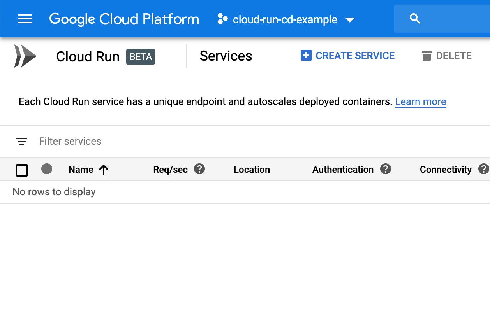This screenshot has width=490, height=336.
Task: Click the DELETE button
Action: [447, 56]
